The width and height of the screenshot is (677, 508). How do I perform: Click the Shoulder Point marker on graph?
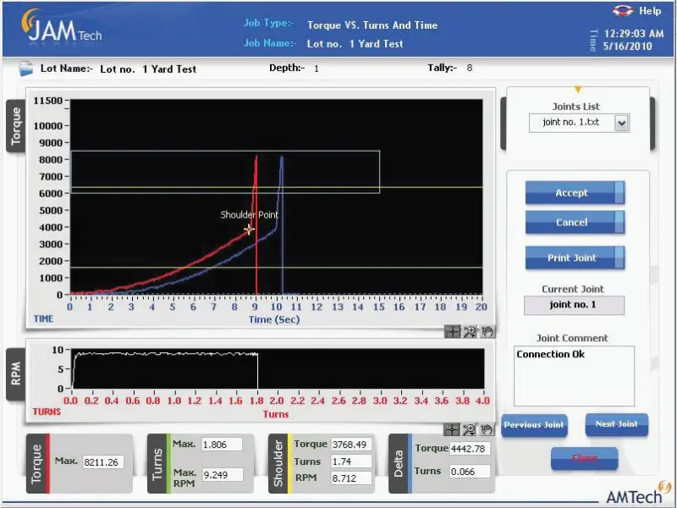point(249,229)
